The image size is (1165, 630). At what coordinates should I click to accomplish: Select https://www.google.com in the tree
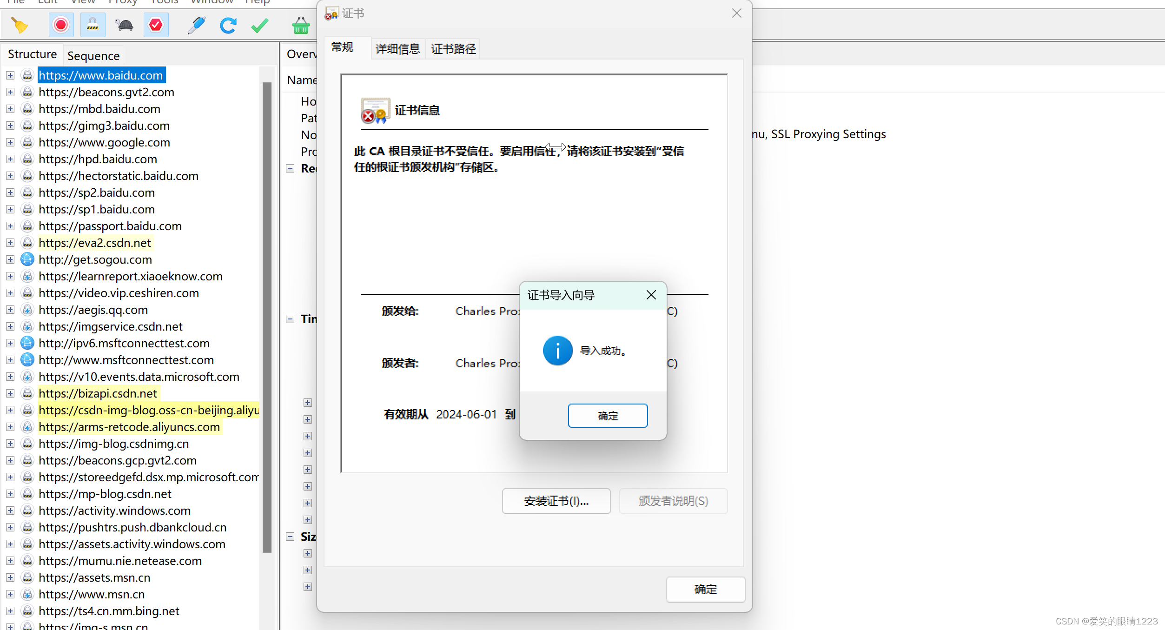104,142
